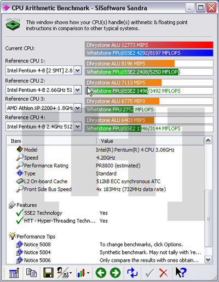Click the L2 On-board Cache chip icon
Image resolution: width=219 pixels, height=282 pixels.
(20, 181)
